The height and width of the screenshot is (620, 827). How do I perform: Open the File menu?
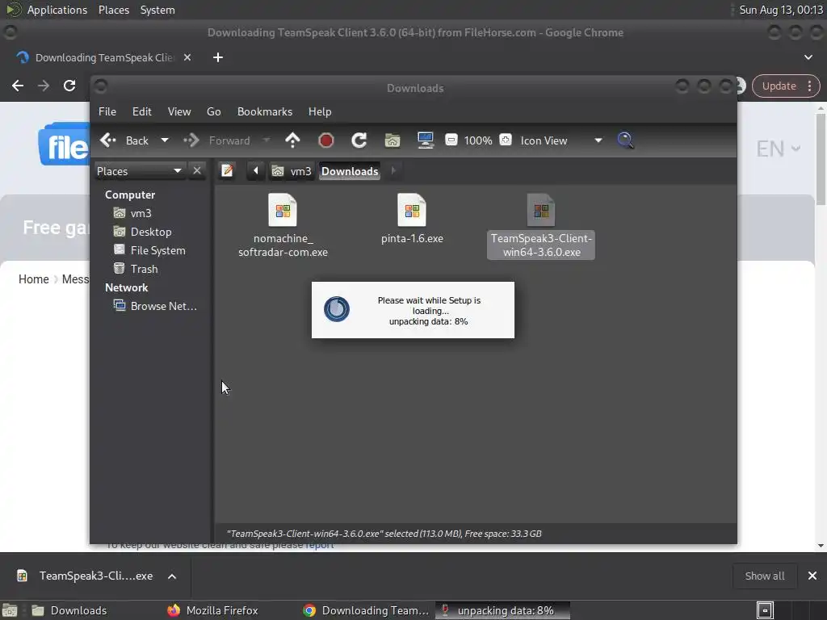coord(107,111)
